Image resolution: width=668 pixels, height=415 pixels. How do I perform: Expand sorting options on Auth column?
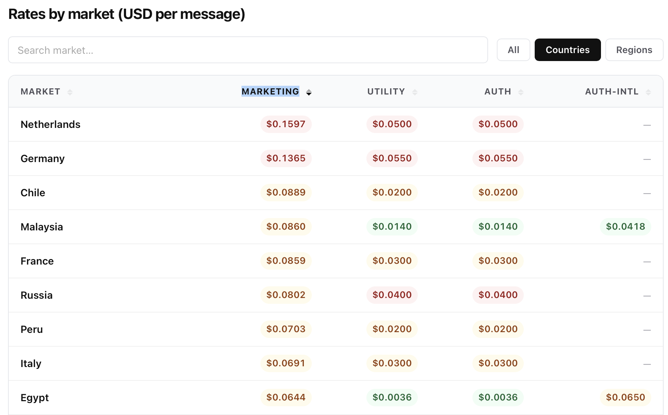(522, 92)
